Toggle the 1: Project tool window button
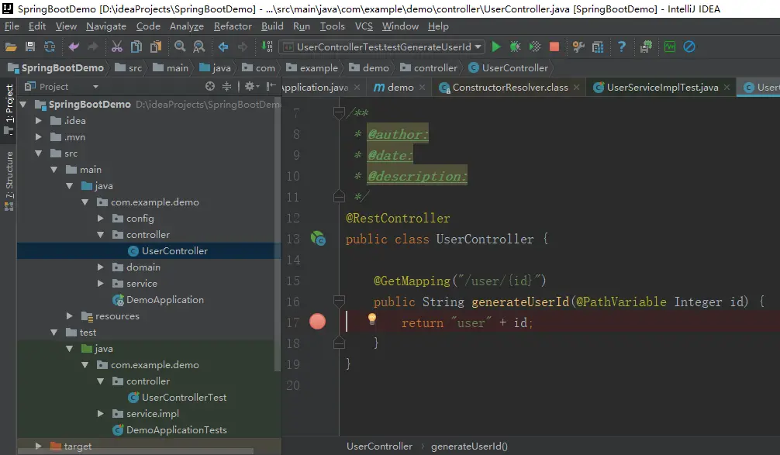The width and height of the screenshot is (780, 455). coord(9,109)
